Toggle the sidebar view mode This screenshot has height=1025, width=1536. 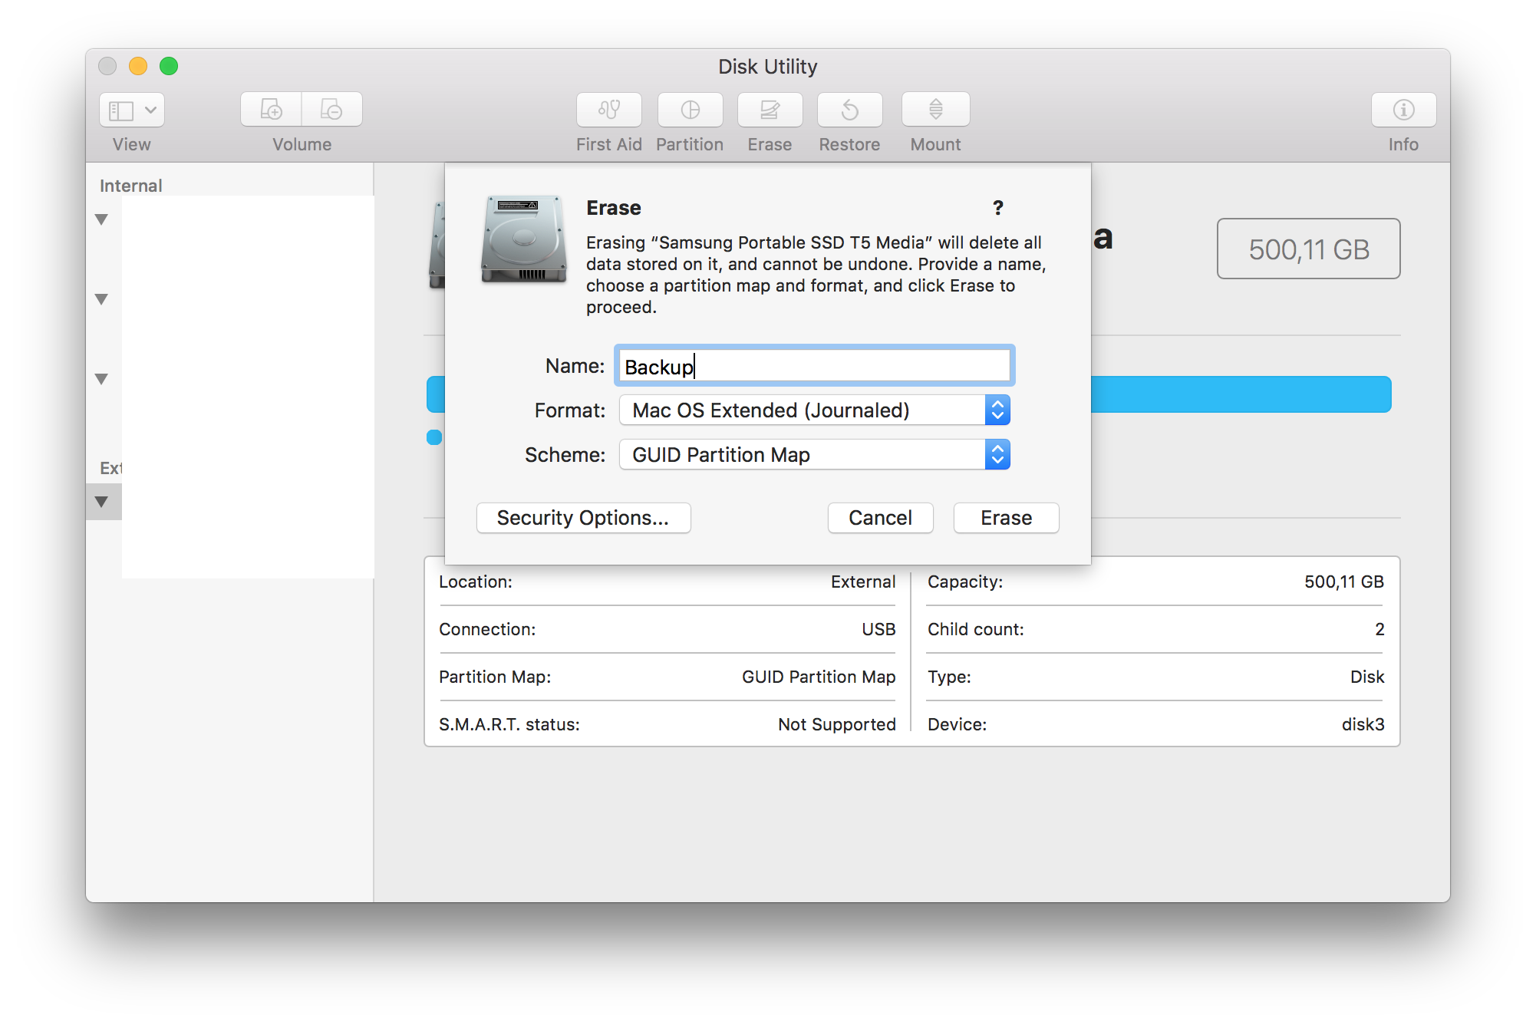point(130,111)
